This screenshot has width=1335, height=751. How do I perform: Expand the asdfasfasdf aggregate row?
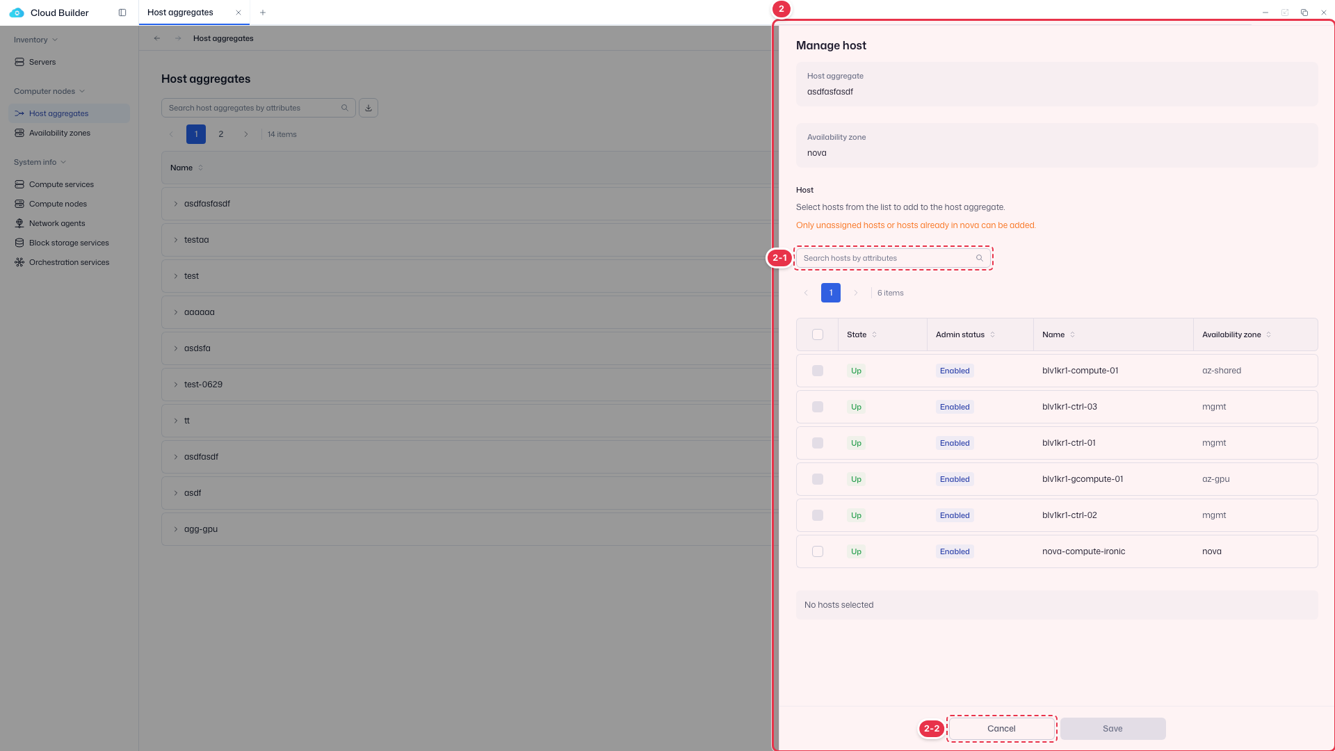(x=176, y=204)
